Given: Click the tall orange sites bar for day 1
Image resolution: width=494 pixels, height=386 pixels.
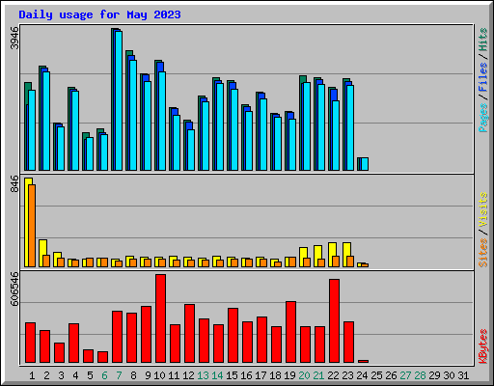Looking at the screenshot, I should 32,226.
